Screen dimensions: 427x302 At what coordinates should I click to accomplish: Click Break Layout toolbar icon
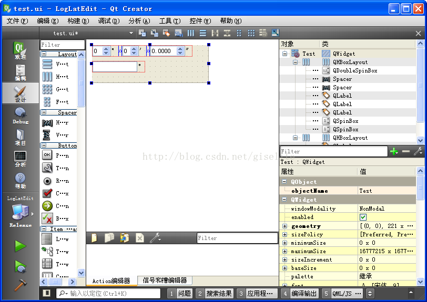[x=263, y=33]
